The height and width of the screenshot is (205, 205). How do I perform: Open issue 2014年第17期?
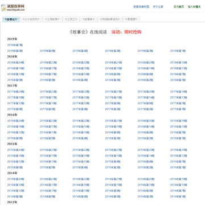[x=48, y=184]
